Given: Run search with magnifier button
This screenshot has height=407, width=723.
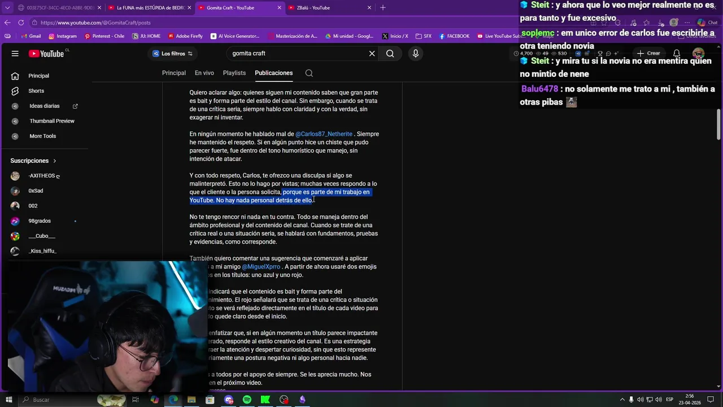Looking at the screenshot, I should tap(390, 53).
